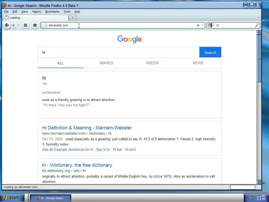Switch to the NEWS results tab

click(198, 63)
